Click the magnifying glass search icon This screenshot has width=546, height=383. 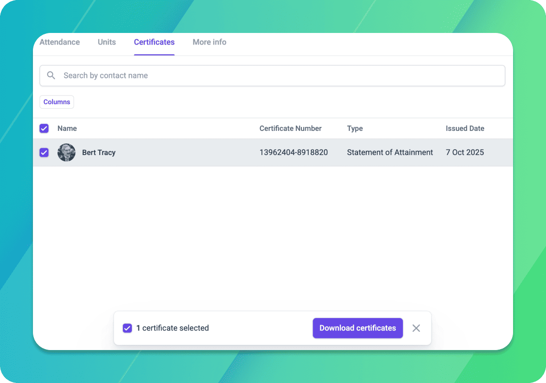click(52, 76)
